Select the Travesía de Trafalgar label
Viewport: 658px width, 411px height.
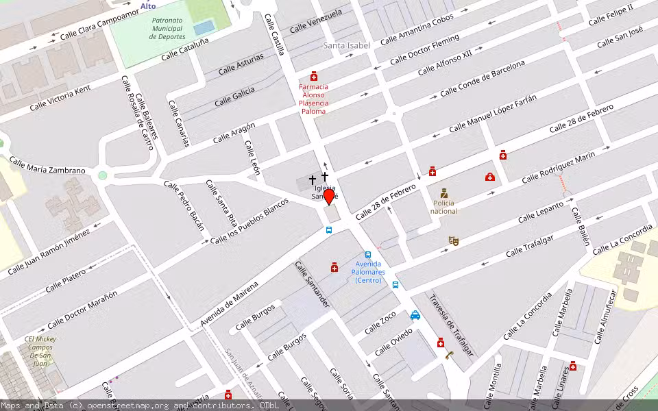click(451, 325)
